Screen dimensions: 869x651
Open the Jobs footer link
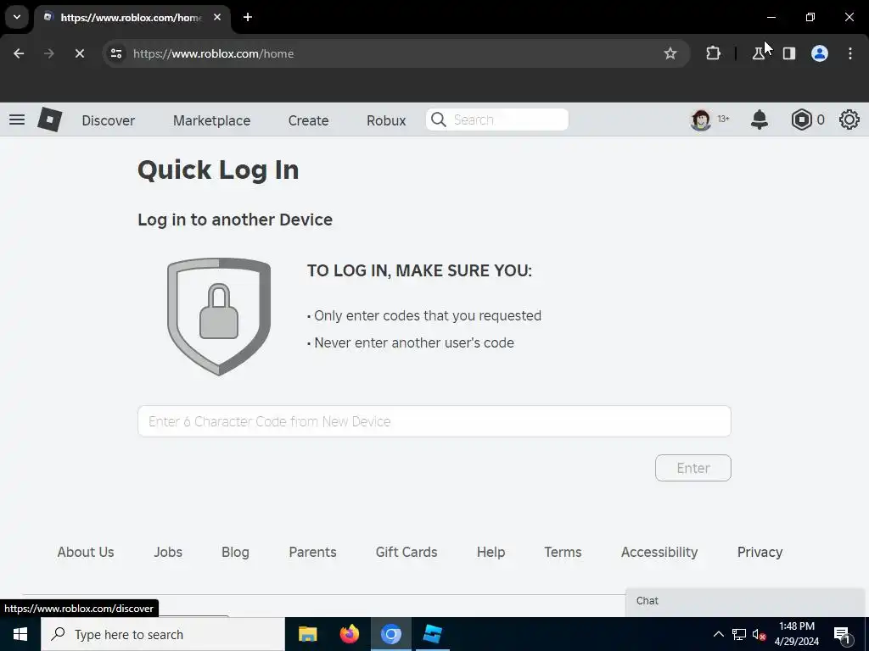point(168,552)
